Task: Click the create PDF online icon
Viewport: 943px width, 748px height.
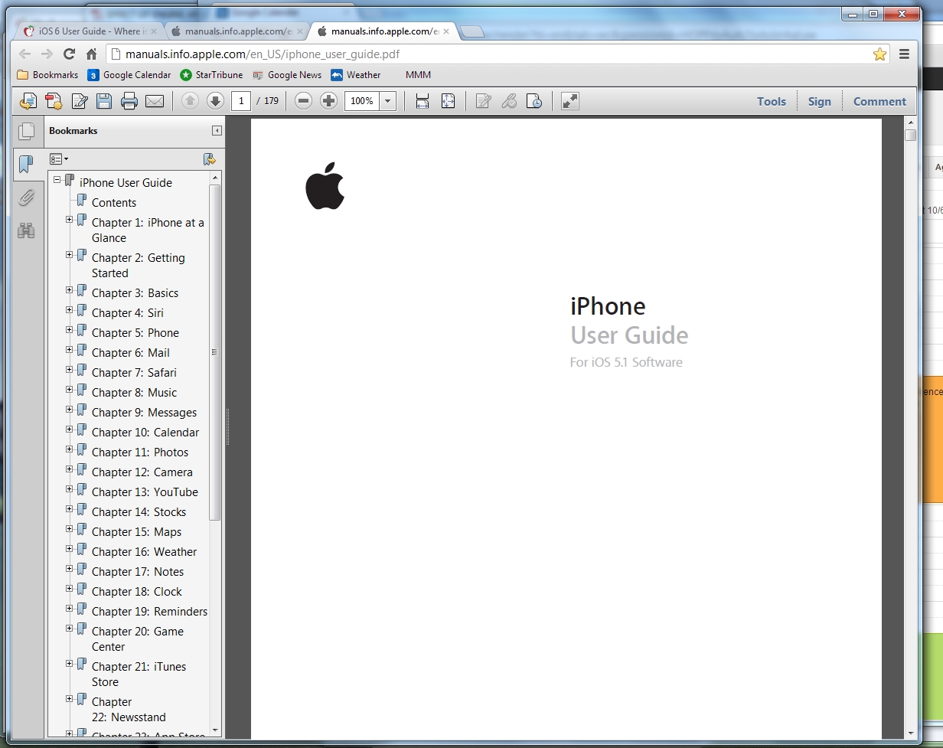Action: point(54,101)
